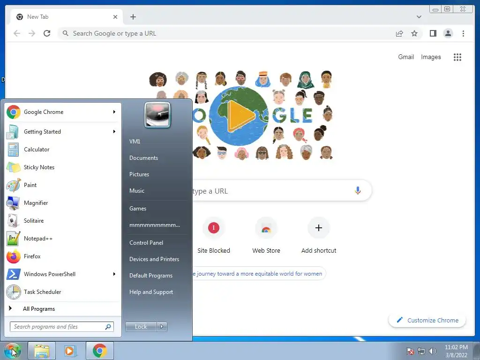The height and width of the screenshot is (360, 480).
Task: Open the mmmmmmmmm... Start menu entry
Action: click(x=155, y=225)
